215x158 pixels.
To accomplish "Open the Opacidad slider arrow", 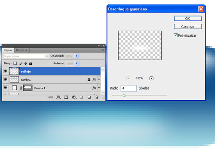I will click(77, 56).
